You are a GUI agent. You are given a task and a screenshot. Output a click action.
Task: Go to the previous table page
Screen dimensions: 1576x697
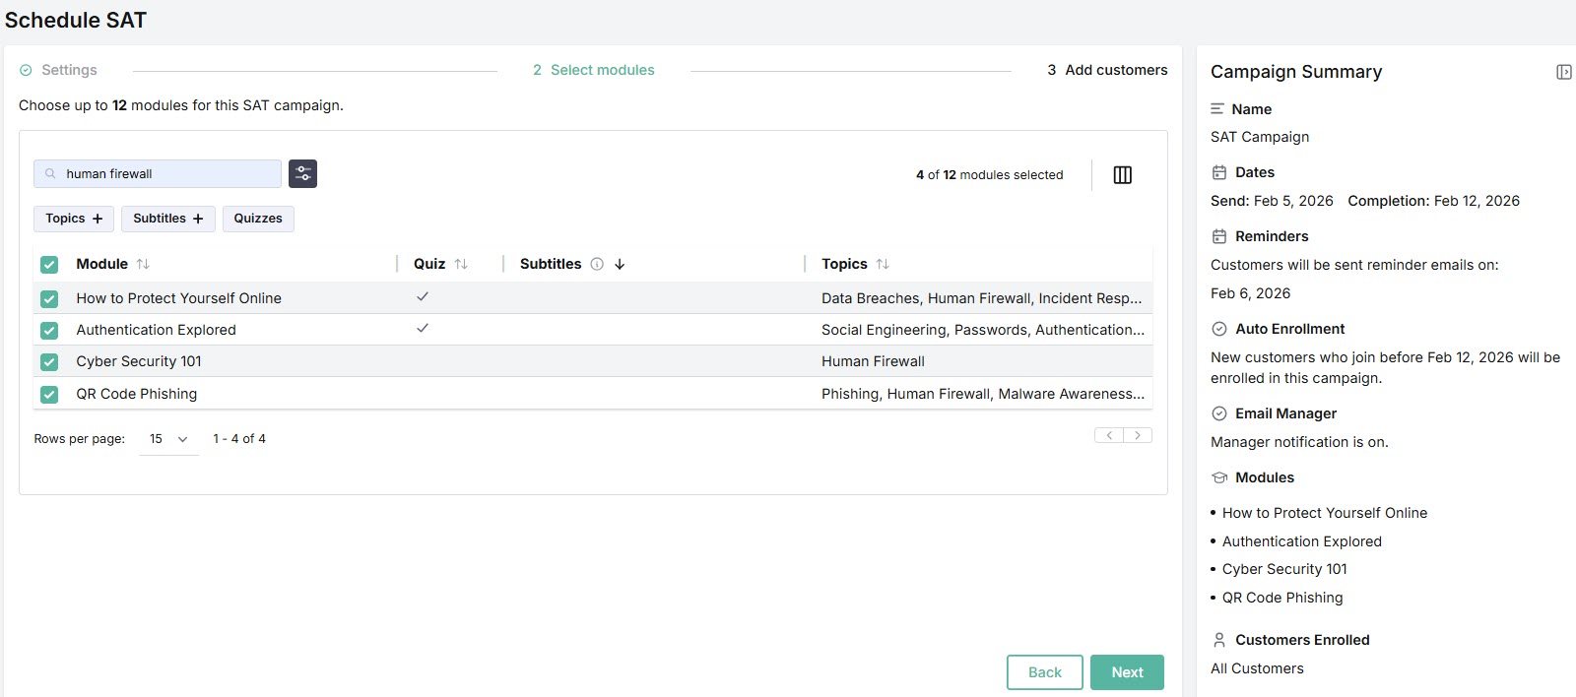click(1109, 435)
